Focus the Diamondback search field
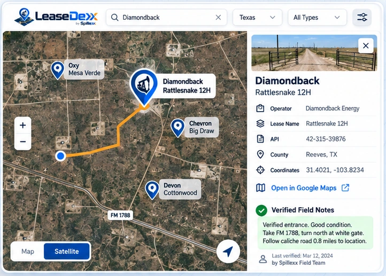386x276 pixels. coord(166,18)
